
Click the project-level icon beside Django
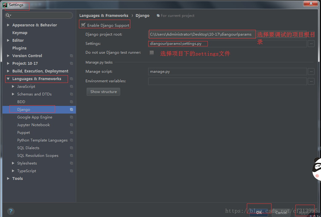click(71, 110)
